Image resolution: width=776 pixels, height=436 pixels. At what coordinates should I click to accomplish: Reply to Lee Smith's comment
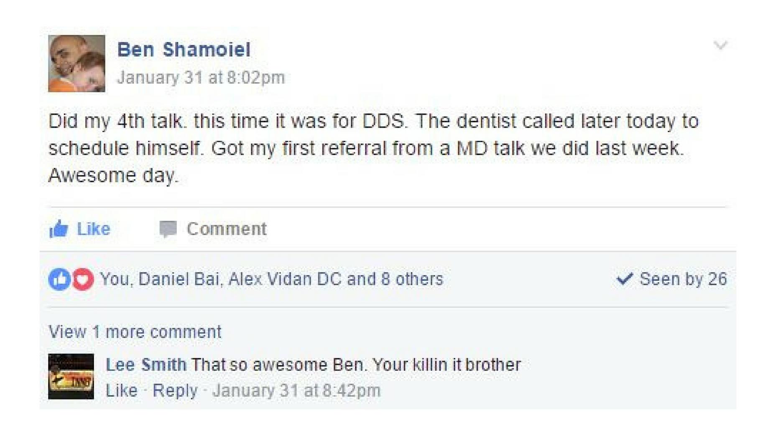point(175,390)
